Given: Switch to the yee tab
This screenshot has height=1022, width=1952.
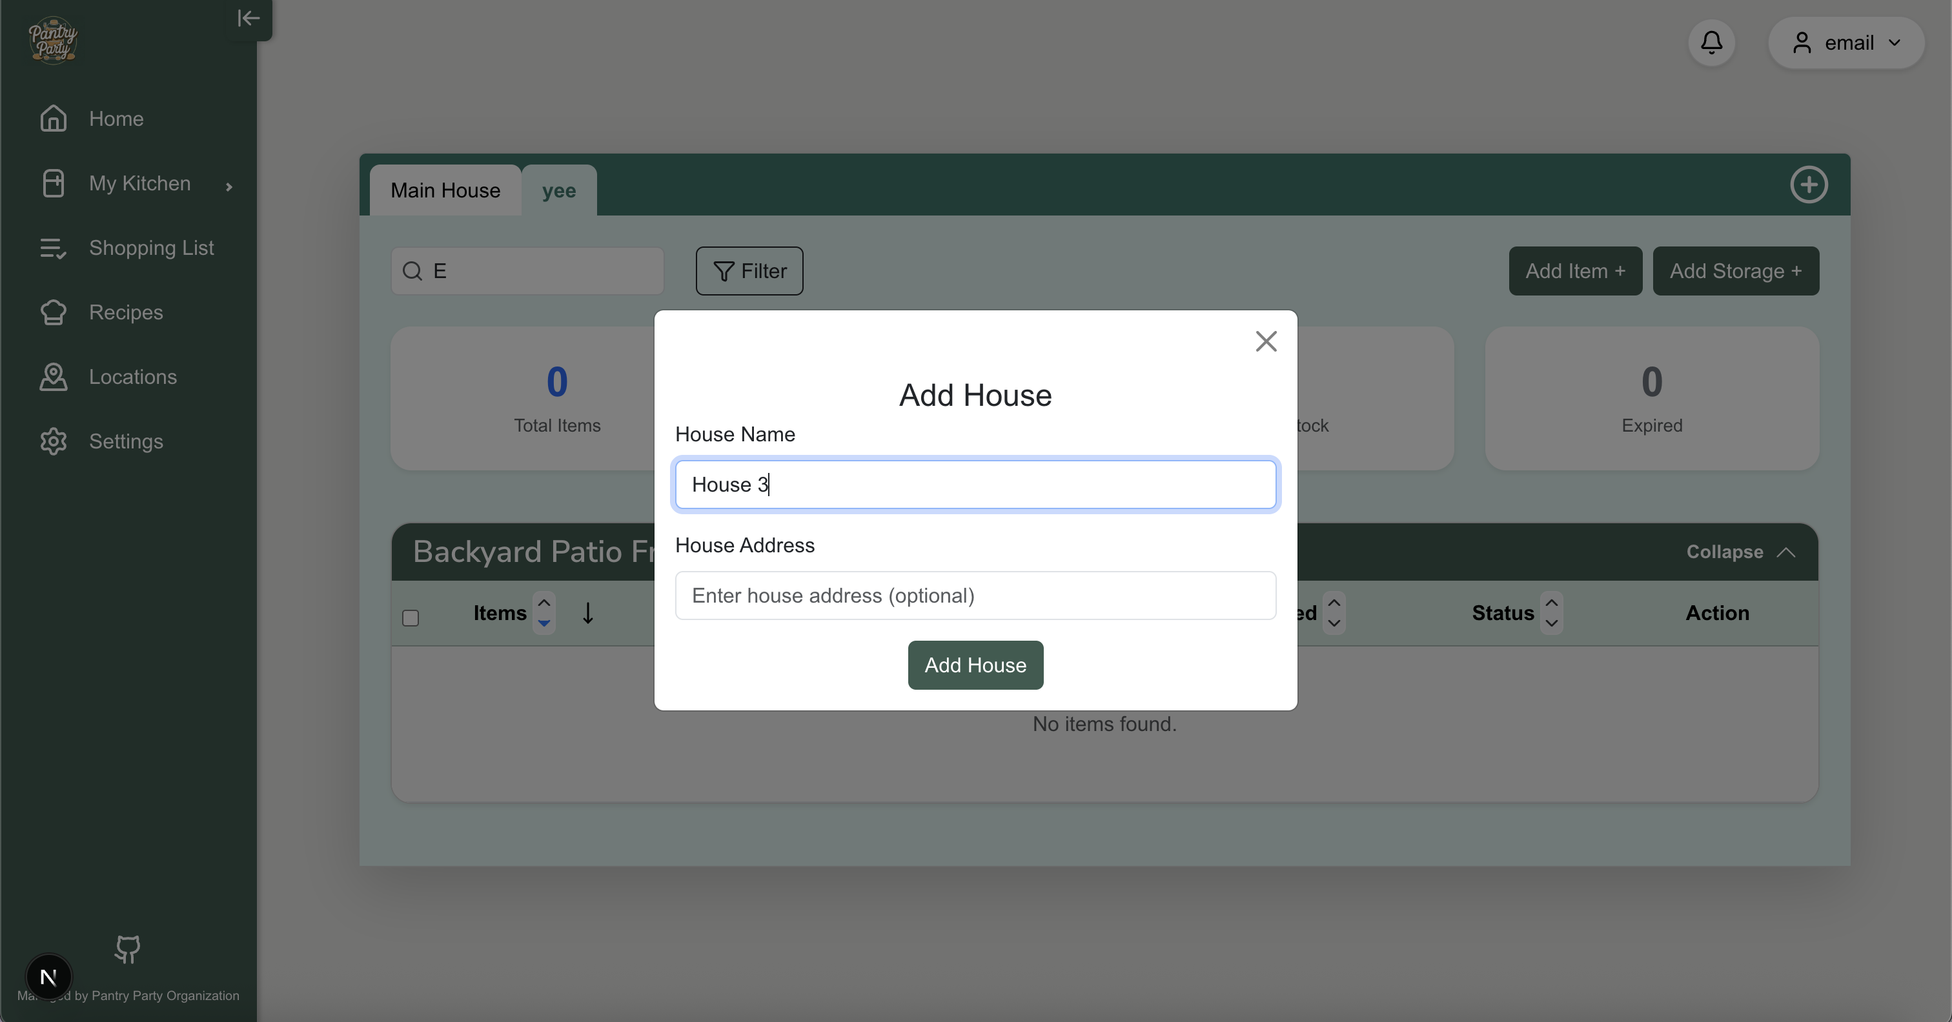Looking at the screenshot, I should point(558,190).
